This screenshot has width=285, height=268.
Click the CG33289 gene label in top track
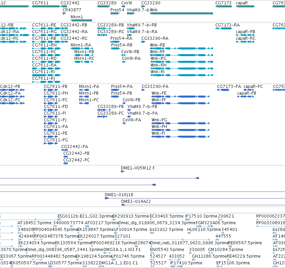tap(107, 3)
